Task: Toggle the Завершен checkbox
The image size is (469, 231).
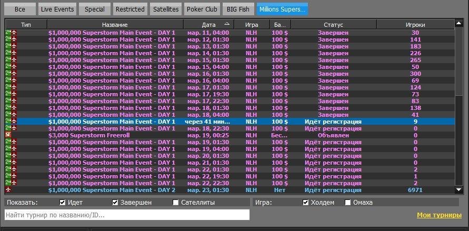Action: [115, 202]
